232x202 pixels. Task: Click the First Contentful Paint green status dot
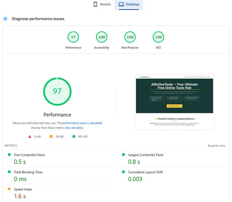tap(9, 155)
